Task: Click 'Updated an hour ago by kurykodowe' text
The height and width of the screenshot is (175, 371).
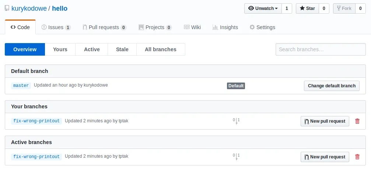Action: [71, 85]
